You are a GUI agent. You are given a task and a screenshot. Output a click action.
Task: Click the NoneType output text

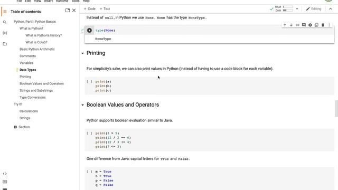(103, 39)
